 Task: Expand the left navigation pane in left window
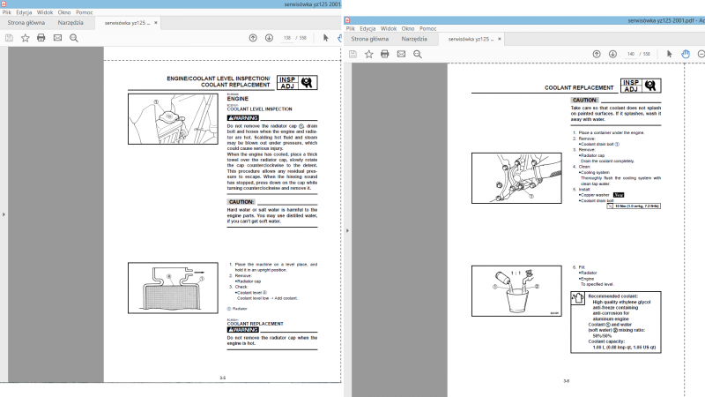pyautogui.click(x=4, y=213)
